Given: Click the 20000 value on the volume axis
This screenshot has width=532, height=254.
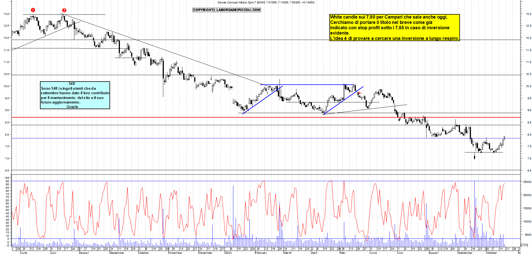Looking at the screenshot, I should [527, 195].
